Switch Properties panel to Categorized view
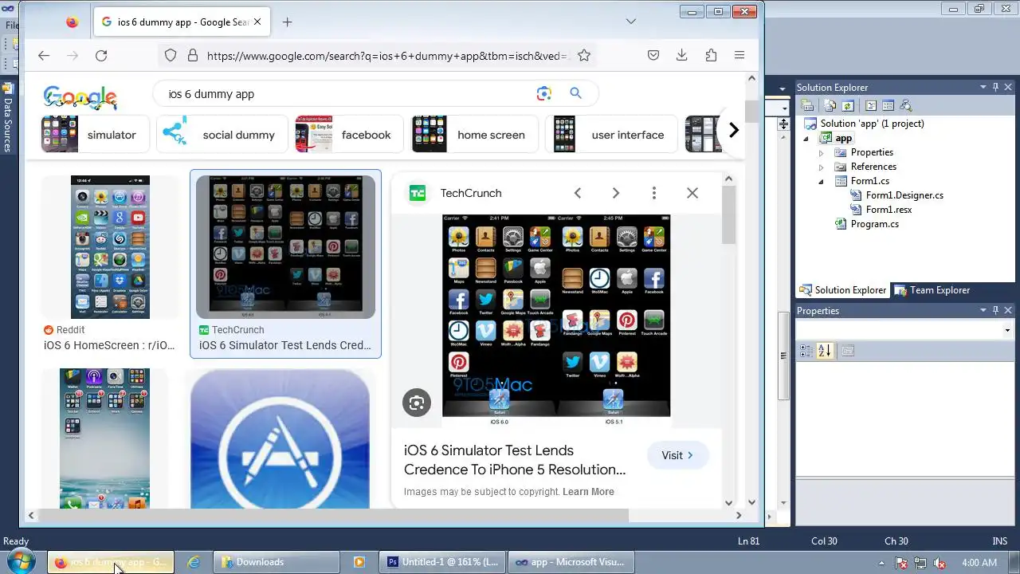The height and width of the screenshot is (574, 1020). point(806,351)
